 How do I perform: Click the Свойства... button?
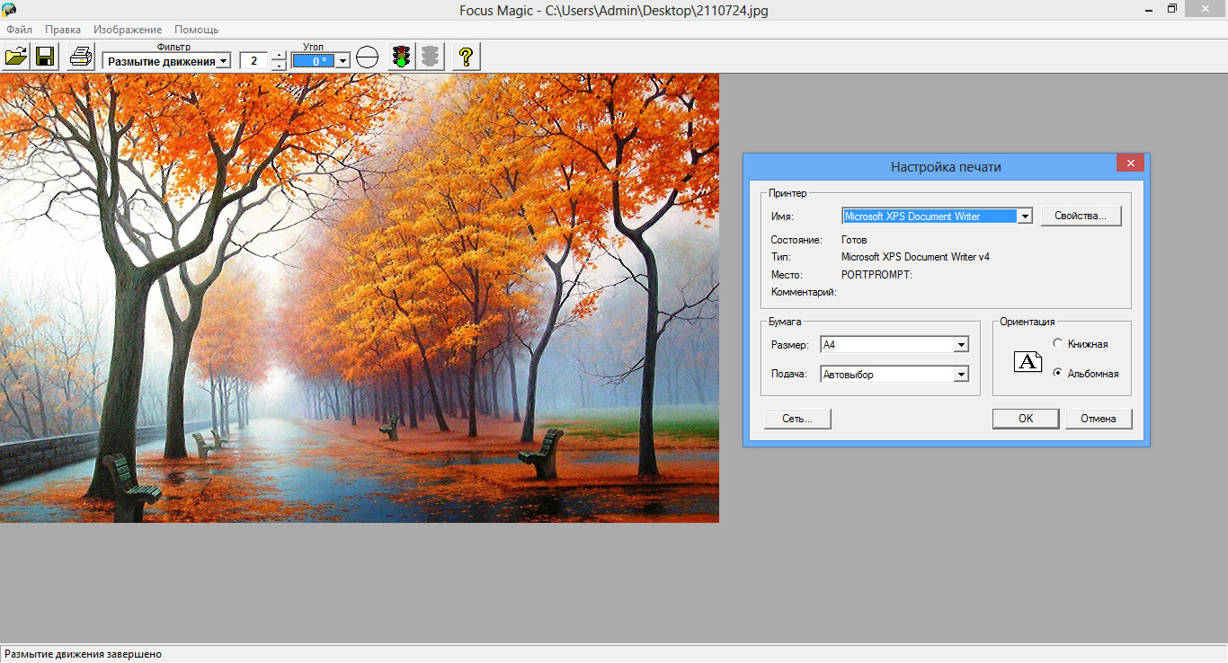pyautogui.click(x=1081, y=217)
